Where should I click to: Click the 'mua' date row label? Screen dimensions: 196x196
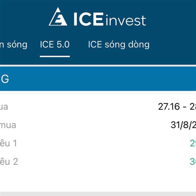click(8, 125)
